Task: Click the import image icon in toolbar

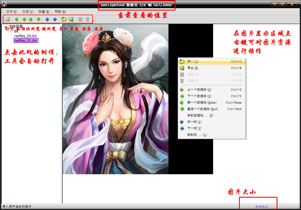Action: 64,19
